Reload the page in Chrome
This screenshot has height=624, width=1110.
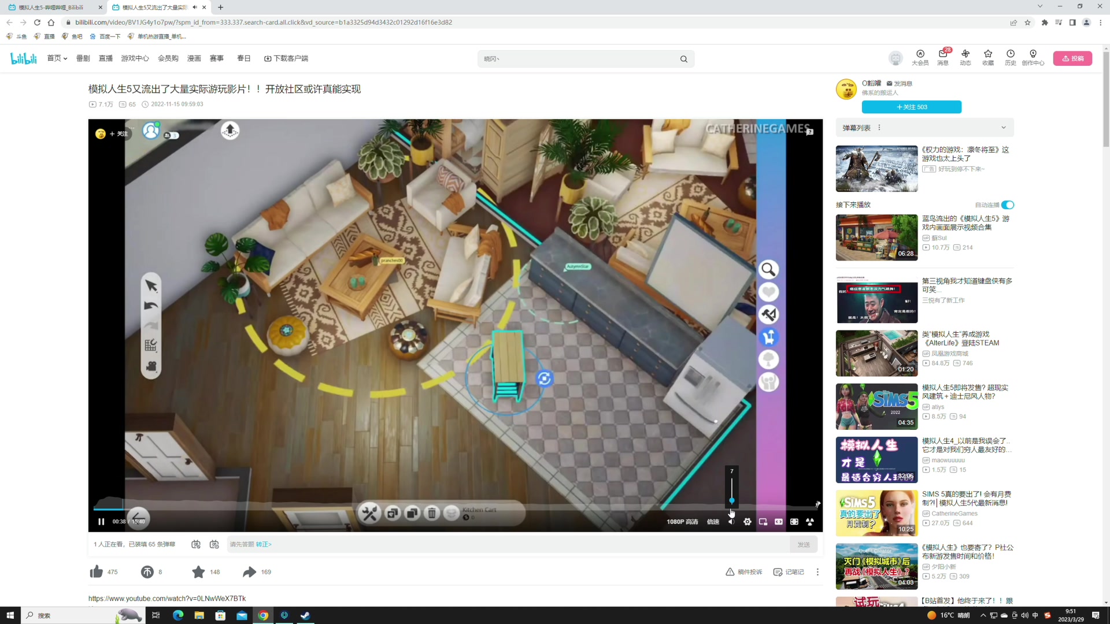click(x=37, y=23)
